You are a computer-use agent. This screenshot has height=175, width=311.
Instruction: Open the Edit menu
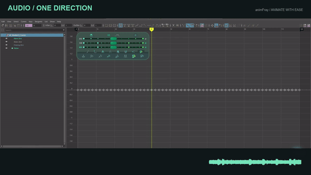pos(3,22)
